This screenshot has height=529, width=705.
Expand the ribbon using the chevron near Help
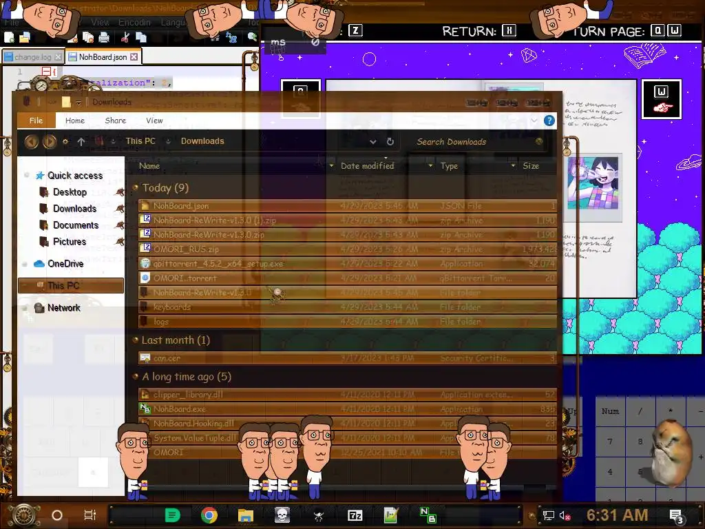click(x=534, y=121)
